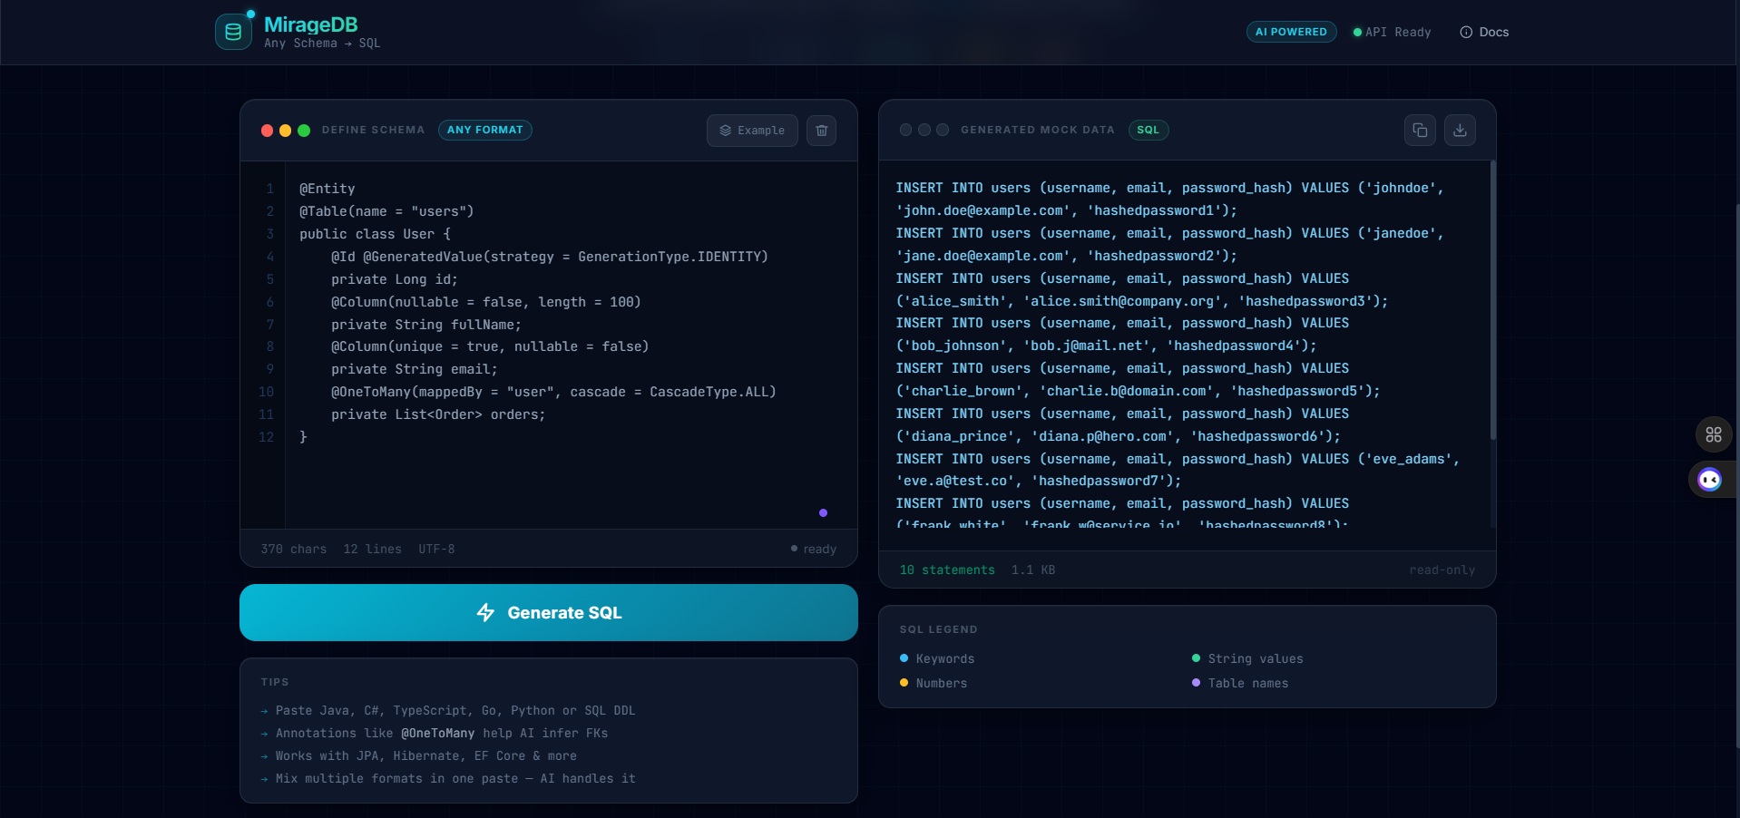Click the 'eve.a@test.co' value in output
This screenshot has height=818, width=1740.
click(x=955, y=482)
